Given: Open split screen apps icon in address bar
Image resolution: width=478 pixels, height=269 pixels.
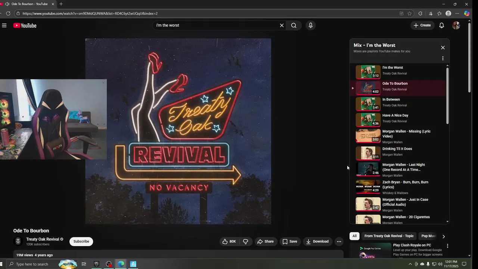Looking at the screenshot, I should 401,13.
